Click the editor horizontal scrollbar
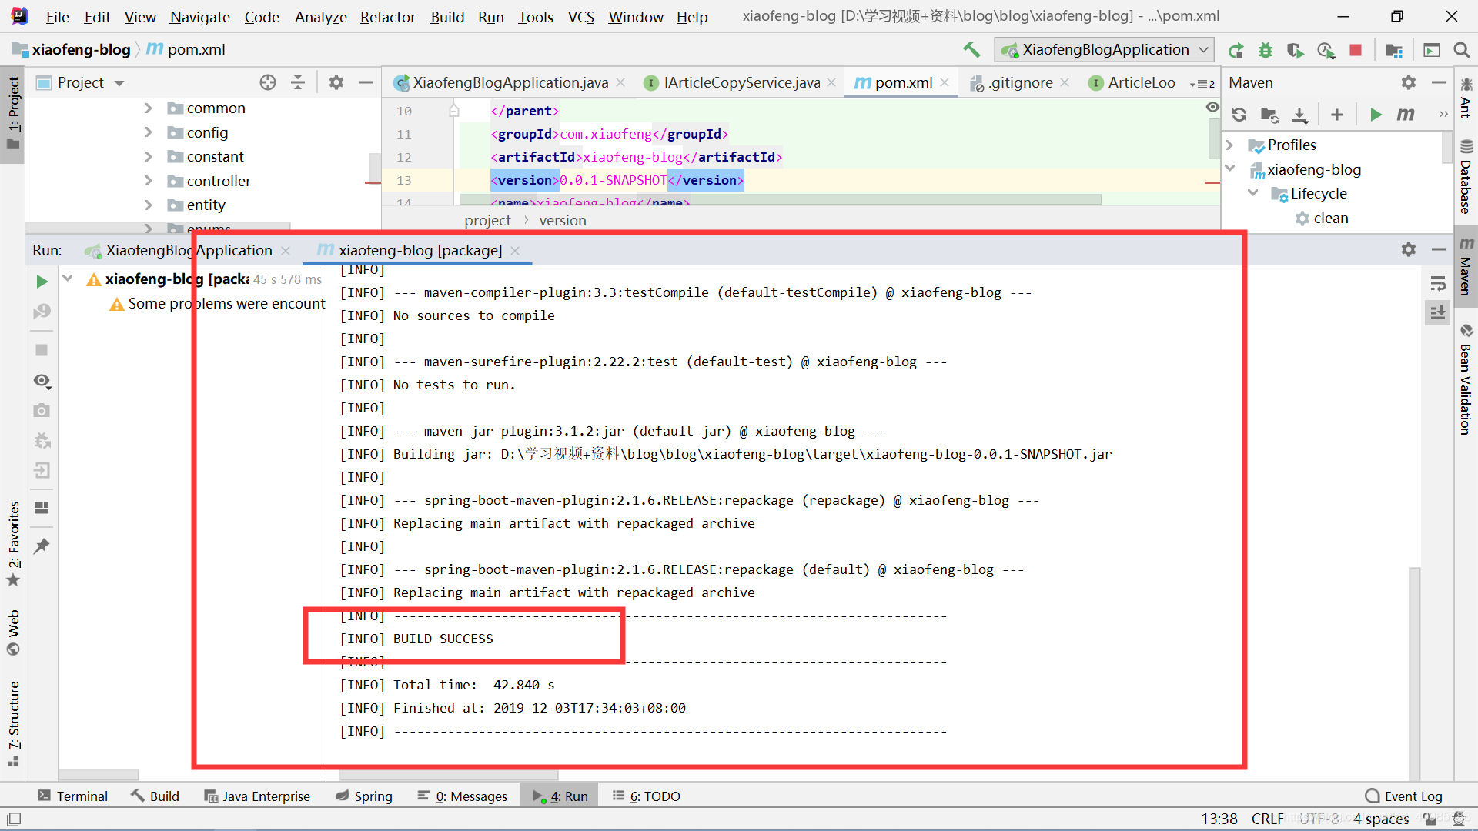The image size is (1478, 831). tap(781, 200)
